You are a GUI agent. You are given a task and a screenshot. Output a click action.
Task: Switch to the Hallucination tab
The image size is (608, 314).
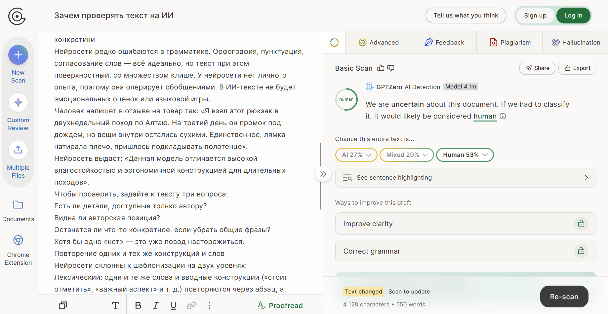(576, 42)
